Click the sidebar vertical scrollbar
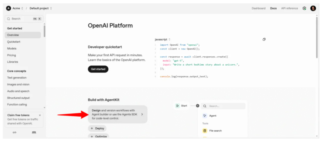The image size is (325, 143). pyautogui.click(x=45, y=31)
